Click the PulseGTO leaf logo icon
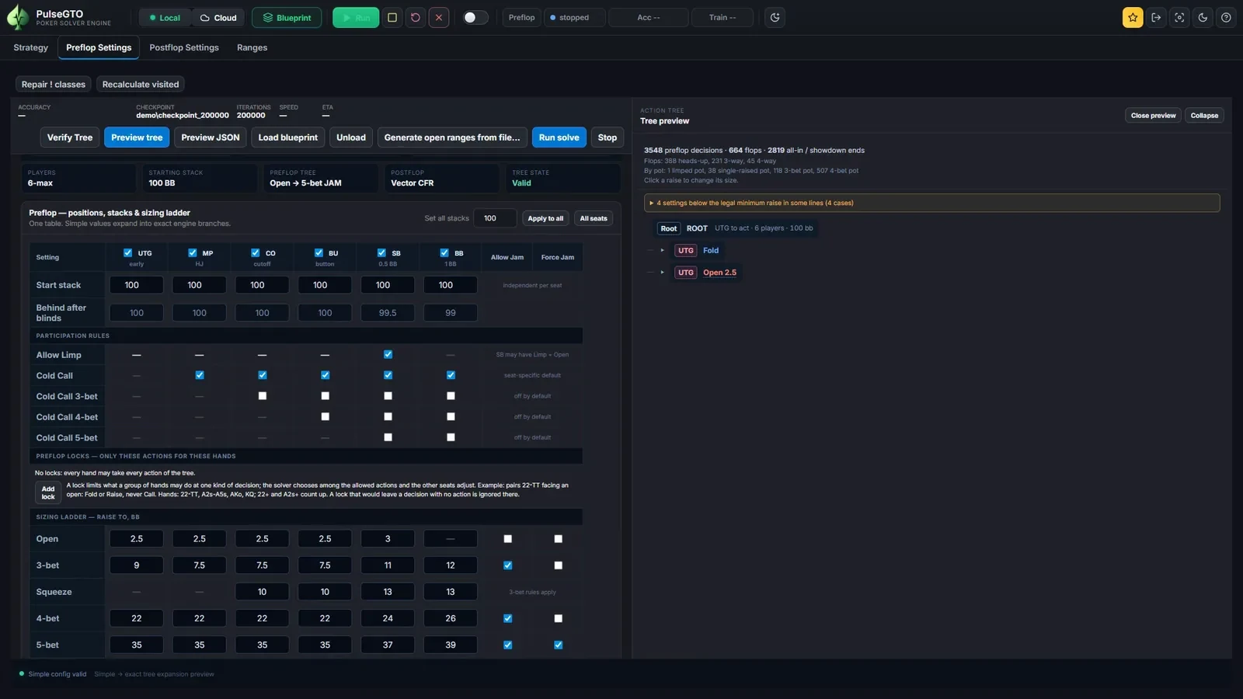Screen dimensions: 1243x699 [x=17, y=17]
